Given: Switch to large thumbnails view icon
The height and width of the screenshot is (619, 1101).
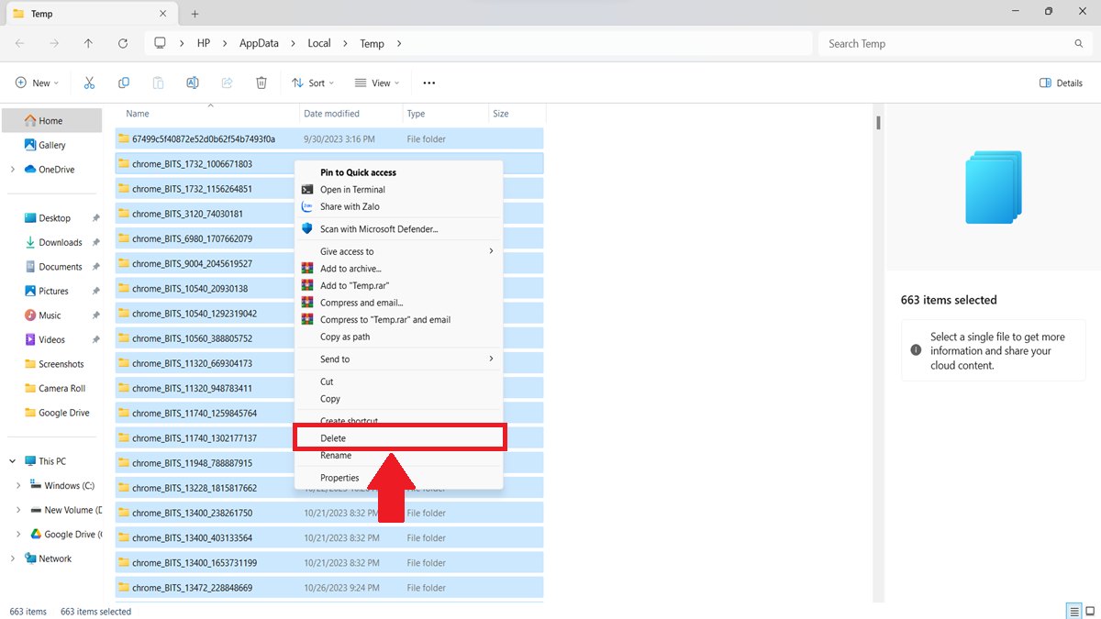Looking at the screenshot, I should click(1089, 611).
